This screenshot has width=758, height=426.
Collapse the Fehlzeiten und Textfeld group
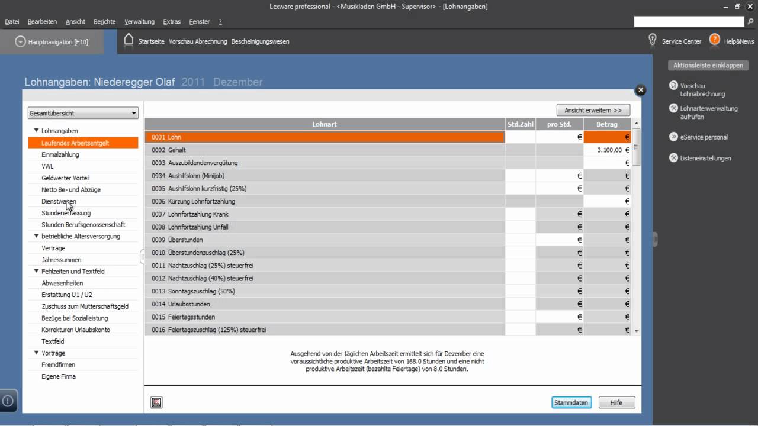click(x=36, y=271)
